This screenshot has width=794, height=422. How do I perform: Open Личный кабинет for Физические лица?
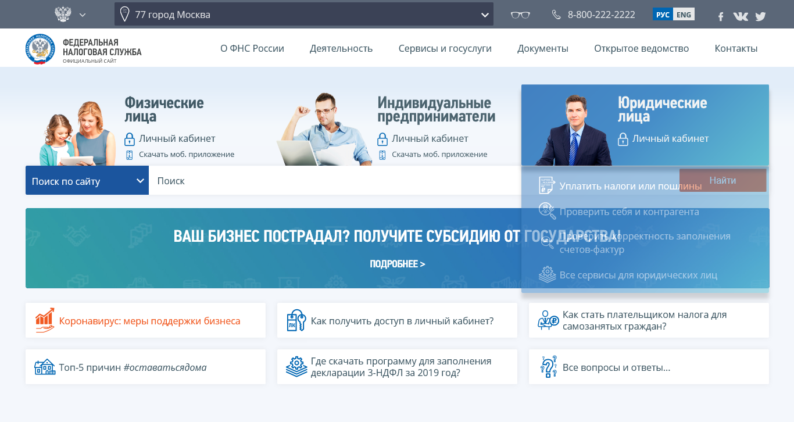pyautogui.click(x=177, y=138)
